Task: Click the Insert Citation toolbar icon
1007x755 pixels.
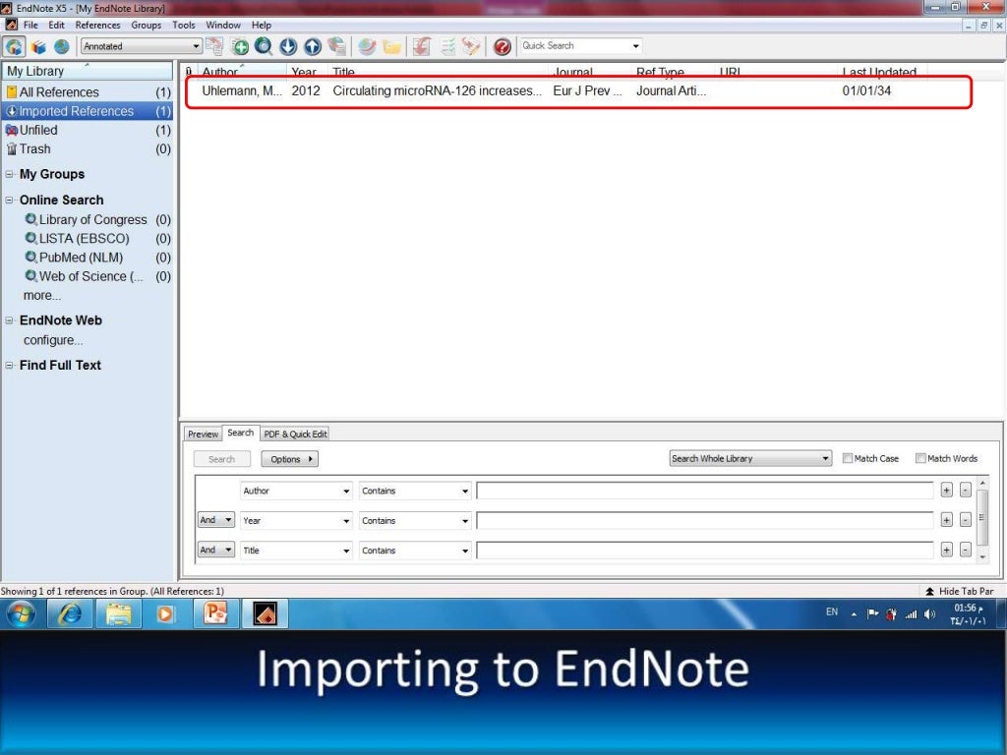Action: pyautogui.click(x=421, y=46)
